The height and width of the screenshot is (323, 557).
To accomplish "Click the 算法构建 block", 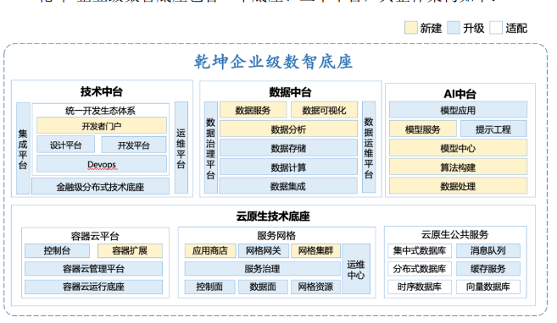I will pyautogui.click(x=459, y=167).
